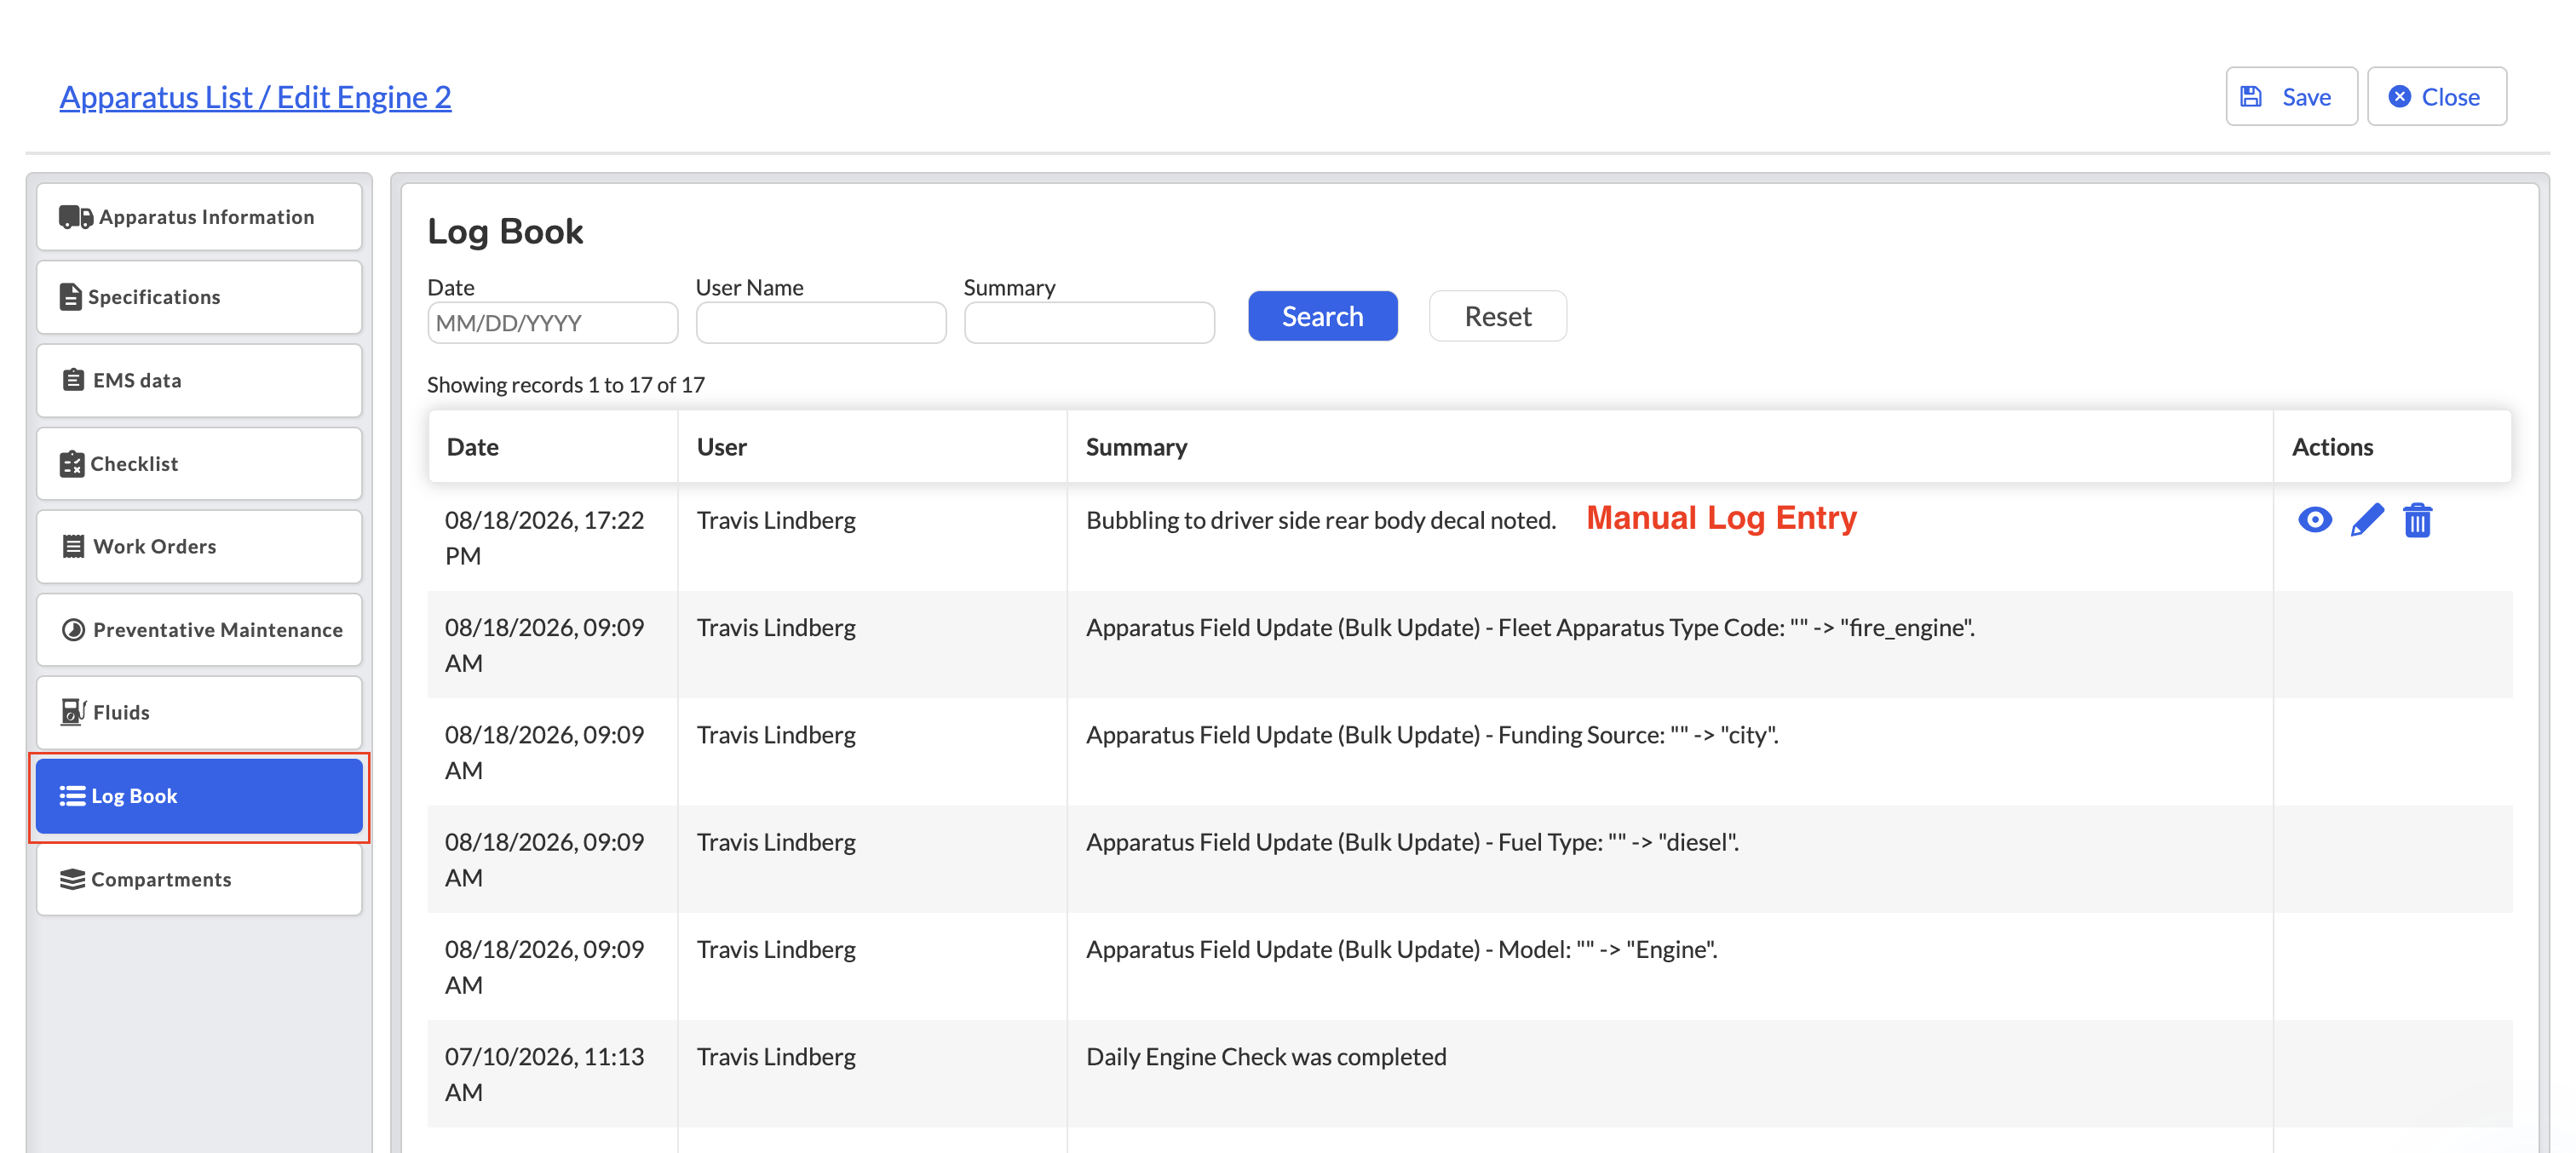2576x1153 pixels.
Task: Close the Edit Engine 2 page
Action: (x=2436, y=97)
